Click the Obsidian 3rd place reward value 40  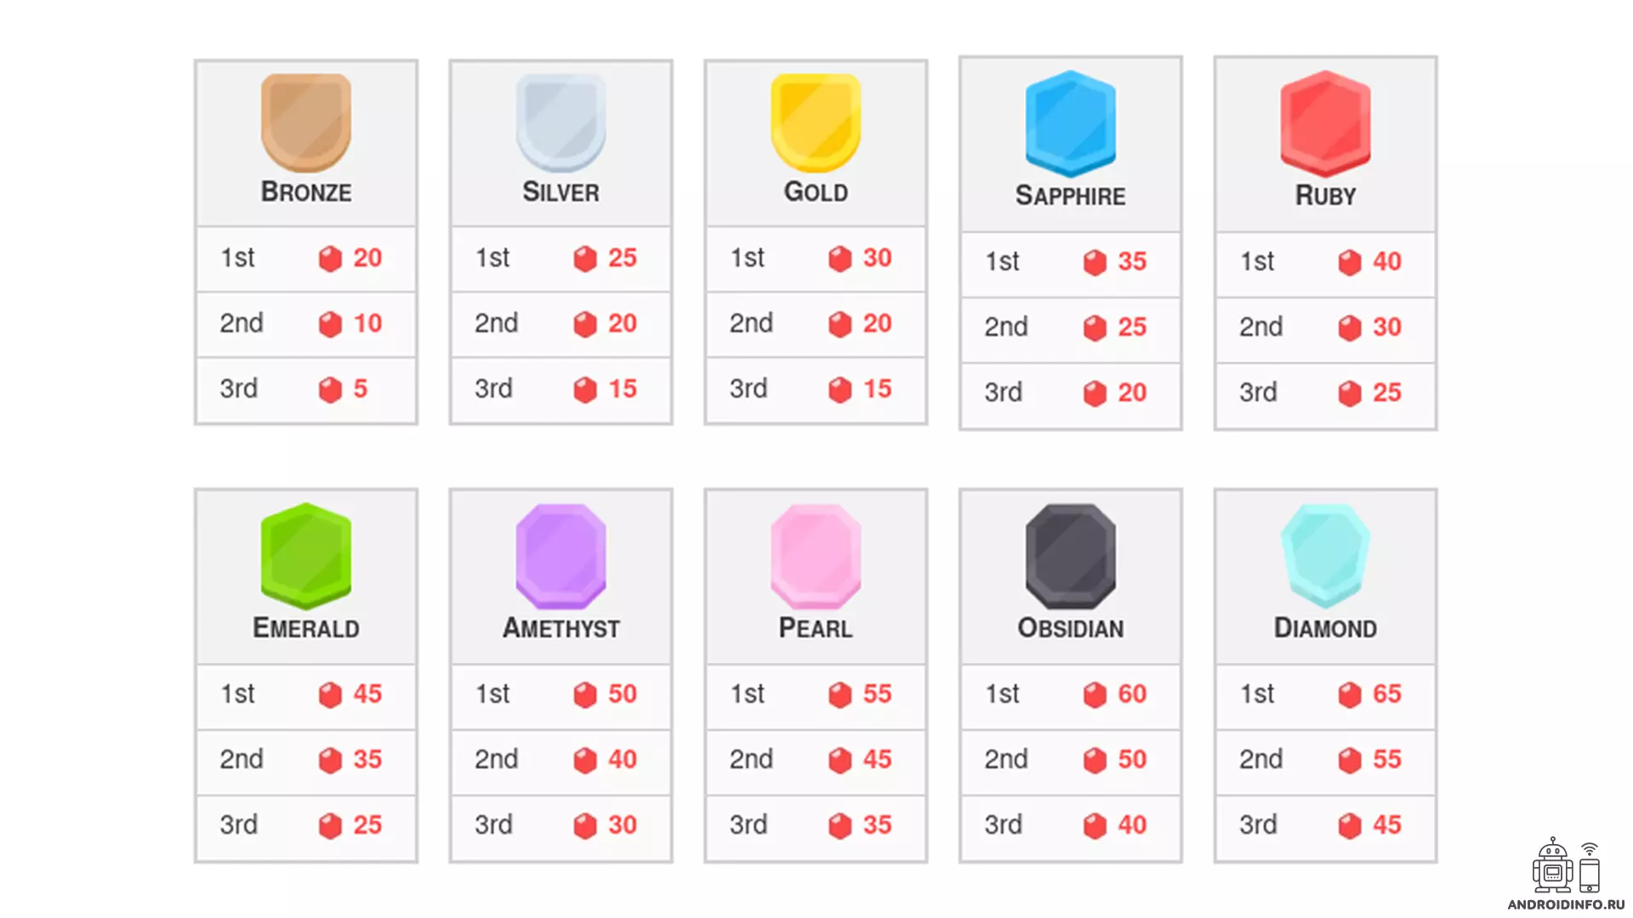click(x=1132, y=824)
